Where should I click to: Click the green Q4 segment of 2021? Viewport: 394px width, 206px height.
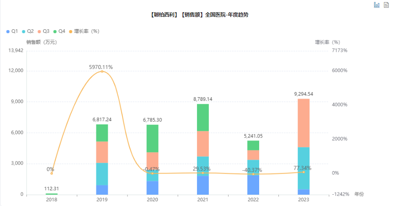click(203, 117)
